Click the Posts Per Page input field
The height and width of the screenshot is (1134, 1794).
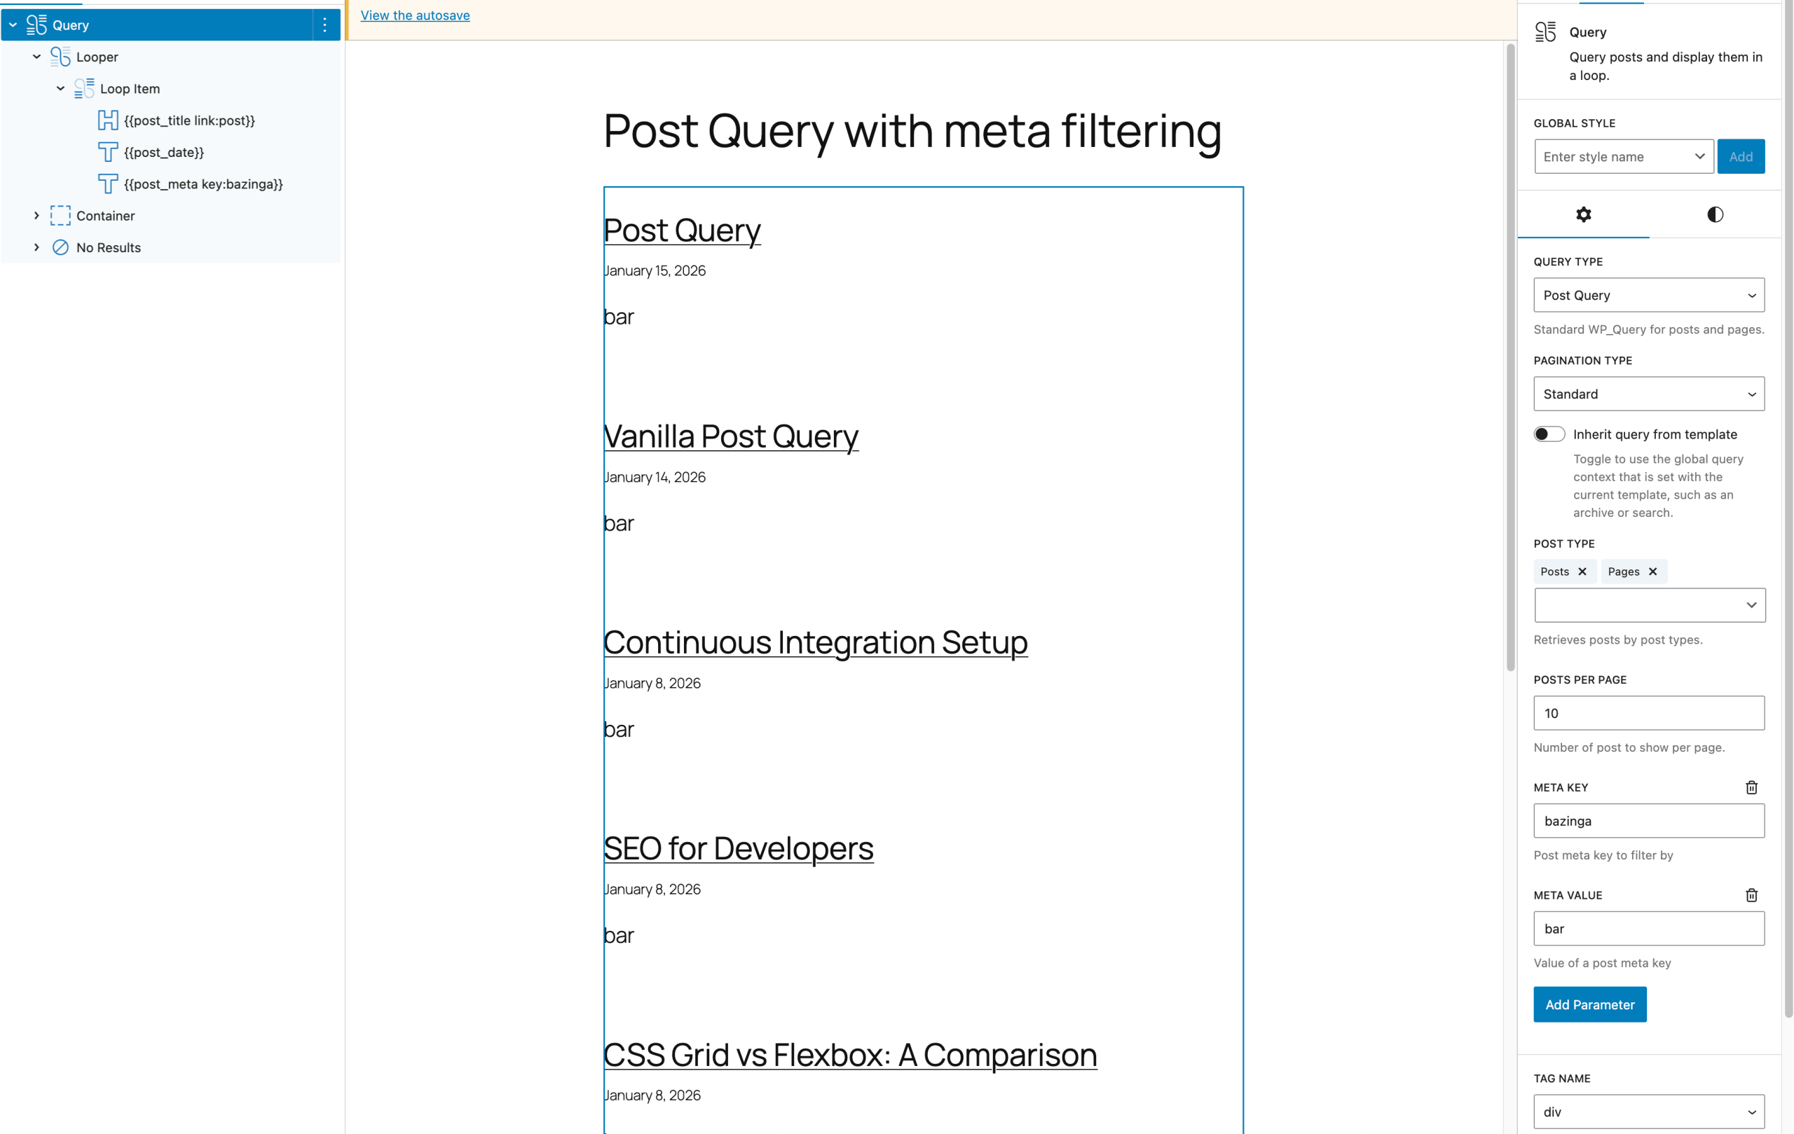1648,712
